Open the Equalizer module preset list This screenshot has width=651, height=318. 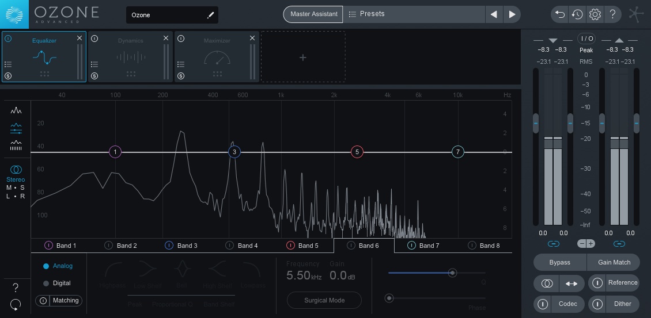tap(8, 64)
